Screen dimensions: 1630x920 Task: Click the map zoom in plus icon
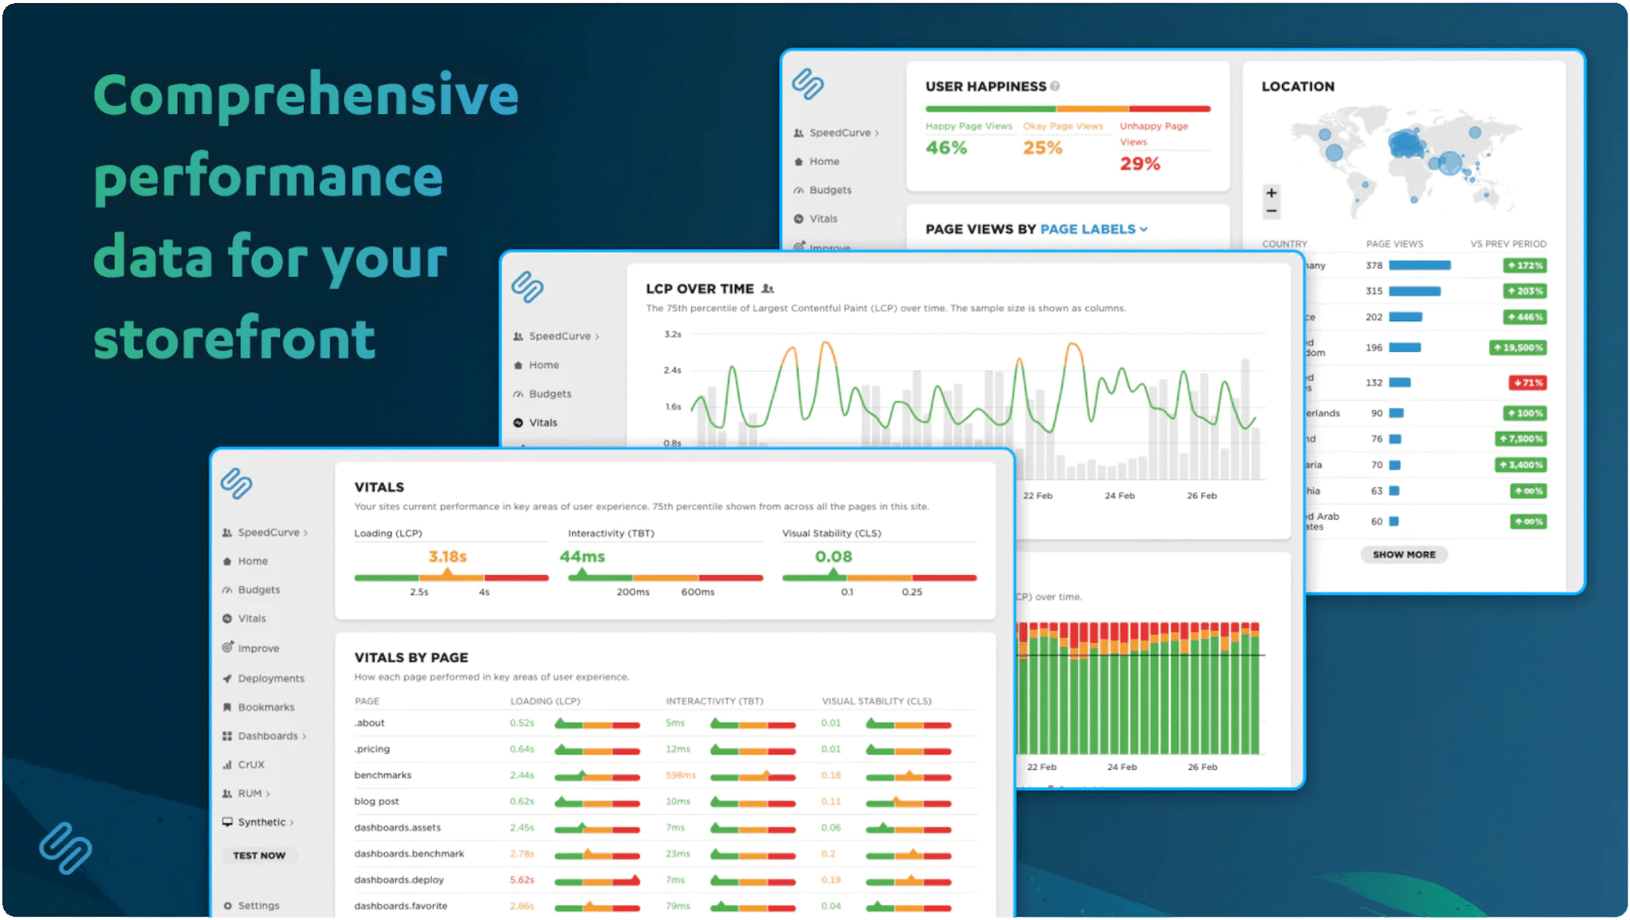[x=1271, y=193]
